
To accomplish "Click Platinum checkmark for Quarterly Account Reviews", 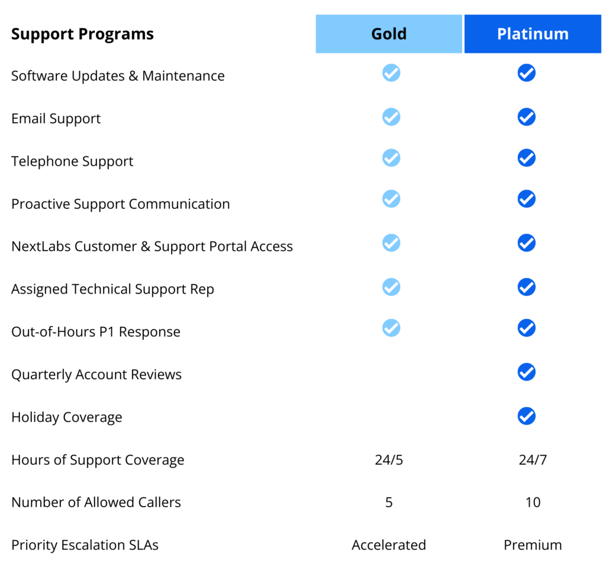I will pyautogui.click(x=526, y=372).
